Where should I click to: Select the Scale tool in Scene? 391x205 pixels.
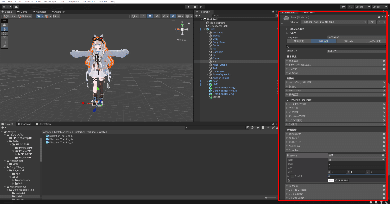[4, 38]
